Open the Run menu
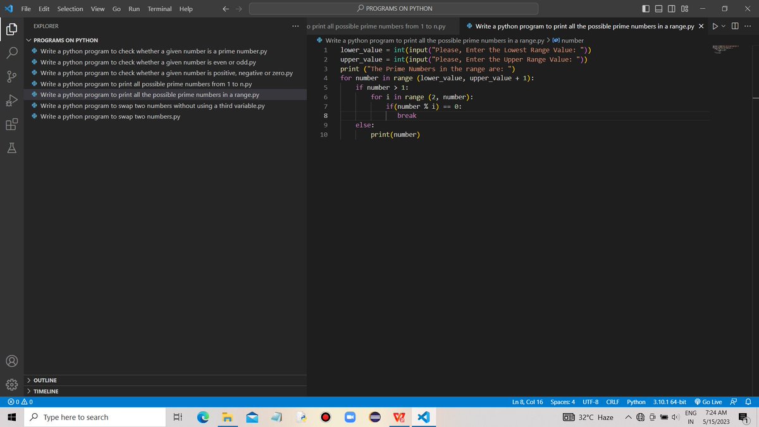The width and height of the screenshot is (759, 427). (x=134, y=9)
